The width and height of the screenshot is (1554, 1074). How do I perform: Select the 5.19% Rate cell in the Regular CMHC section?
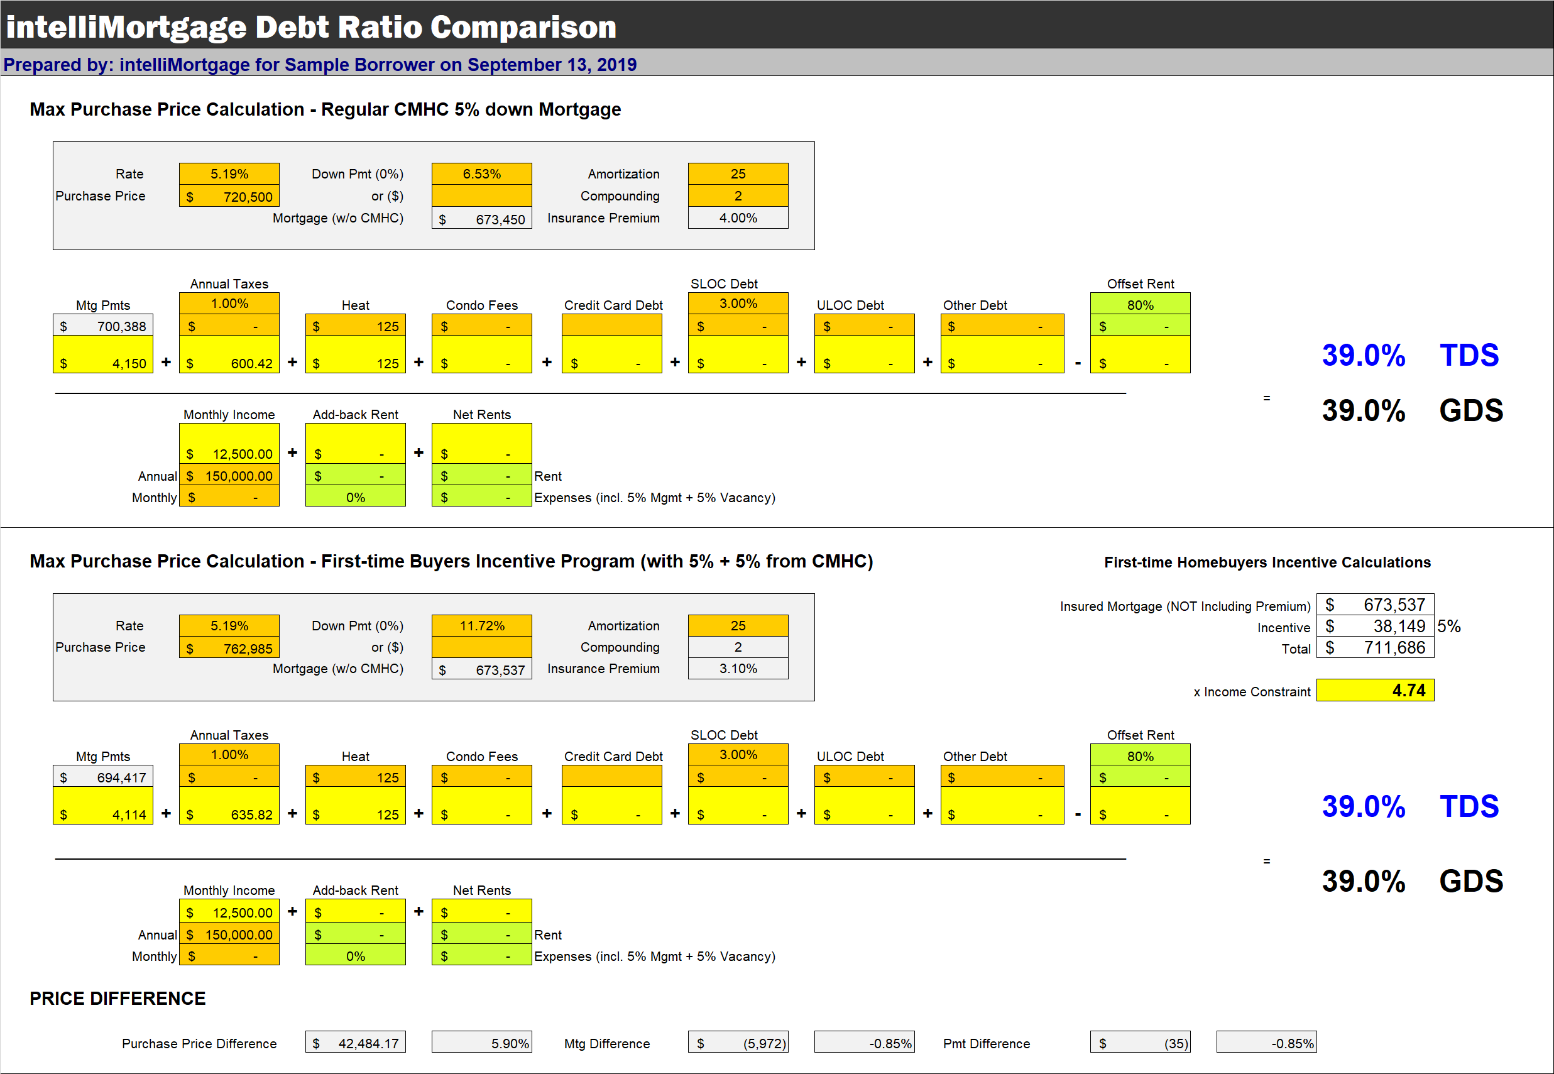tap(229, 173)
